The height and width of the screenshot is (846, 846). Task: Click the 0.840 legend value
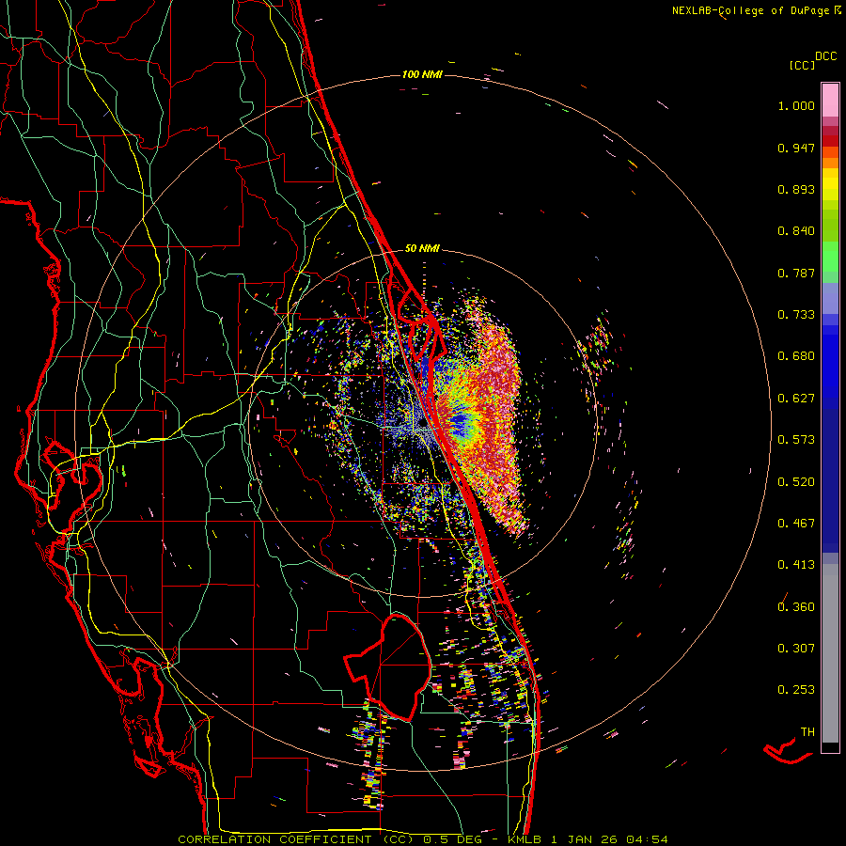coord(796,231)
